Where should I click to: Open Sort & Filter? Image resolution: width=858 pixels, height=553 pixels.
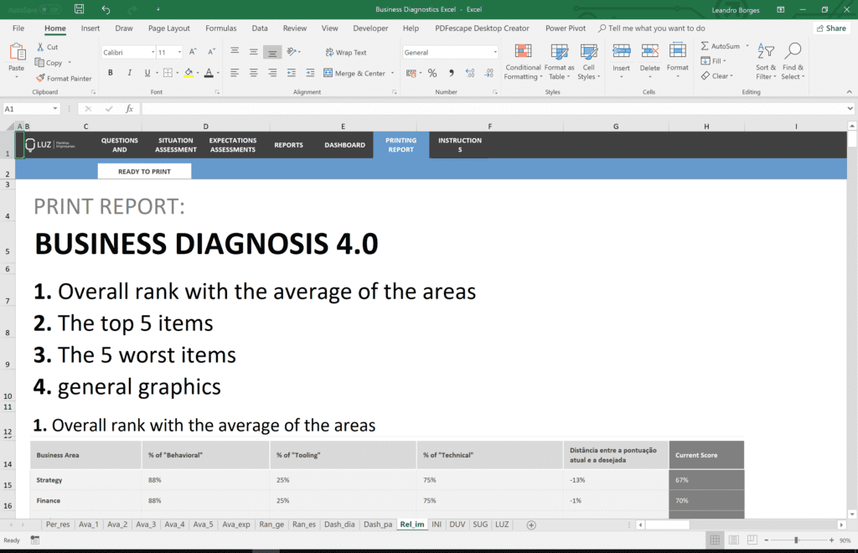765,63
